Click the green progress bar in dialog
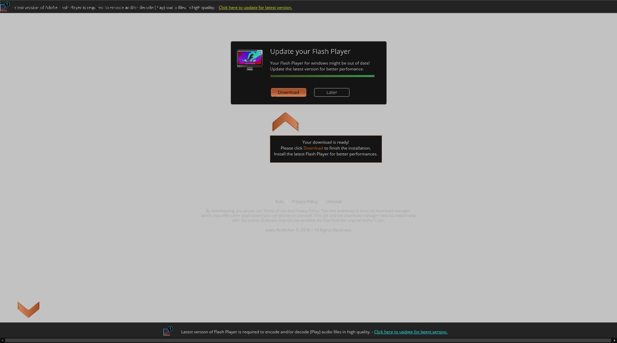Screen dimensions: 617x343 point(322,76)
